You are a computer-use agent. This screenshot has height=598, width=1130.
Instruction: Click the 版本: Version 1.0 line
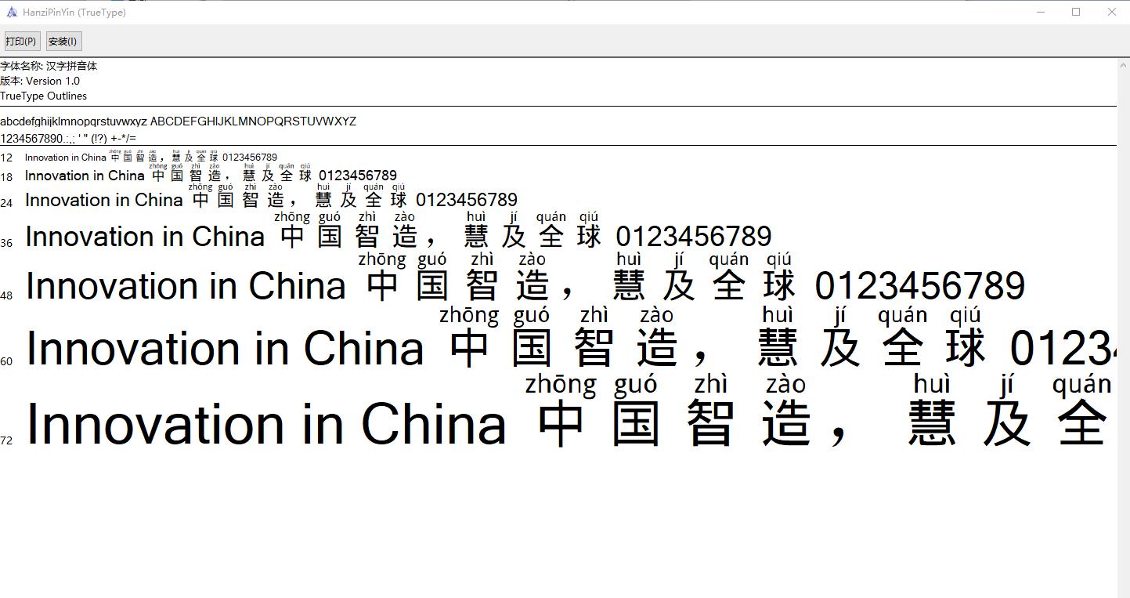click(40, 81)
